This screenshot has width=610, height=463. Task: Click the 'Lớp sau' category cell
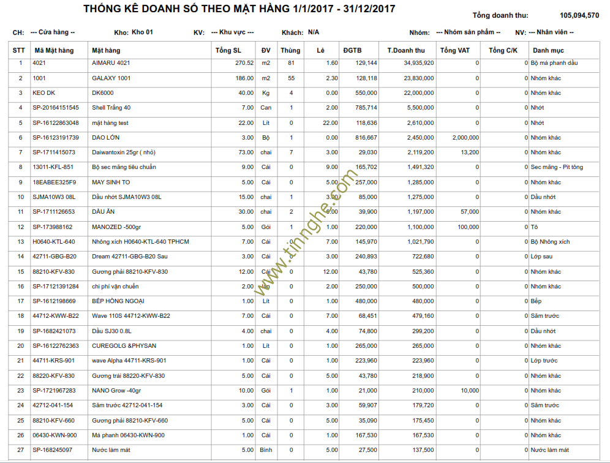541,257
